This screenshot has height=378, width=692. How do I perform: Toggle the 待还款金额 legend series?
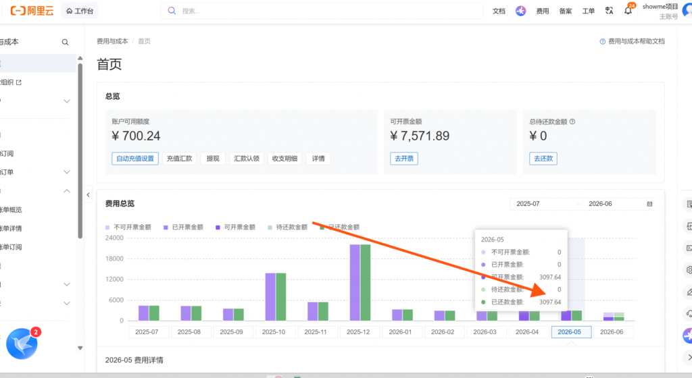288,227
